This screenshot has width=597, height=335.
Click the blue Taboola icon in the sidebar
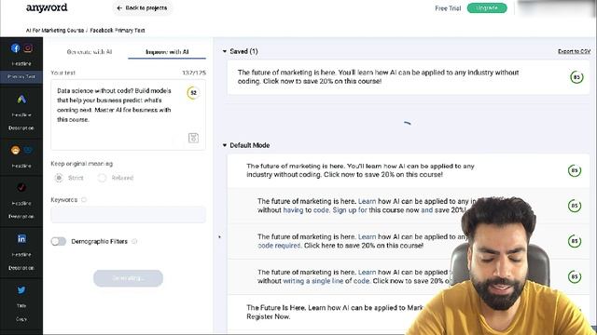(x=28, y=151)
